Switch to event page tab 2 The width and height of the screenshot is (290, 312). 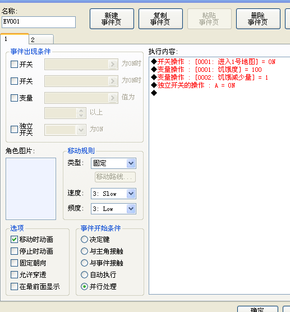41,39
